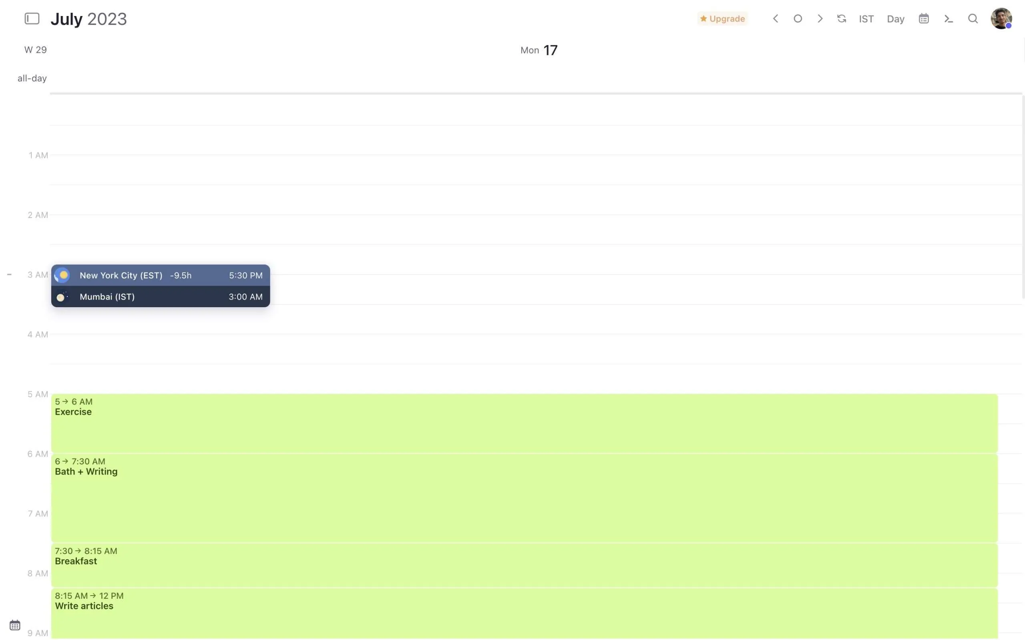The image size is (1025, 640).
Task: Click the Upgrade button
Action: [723, 19]
